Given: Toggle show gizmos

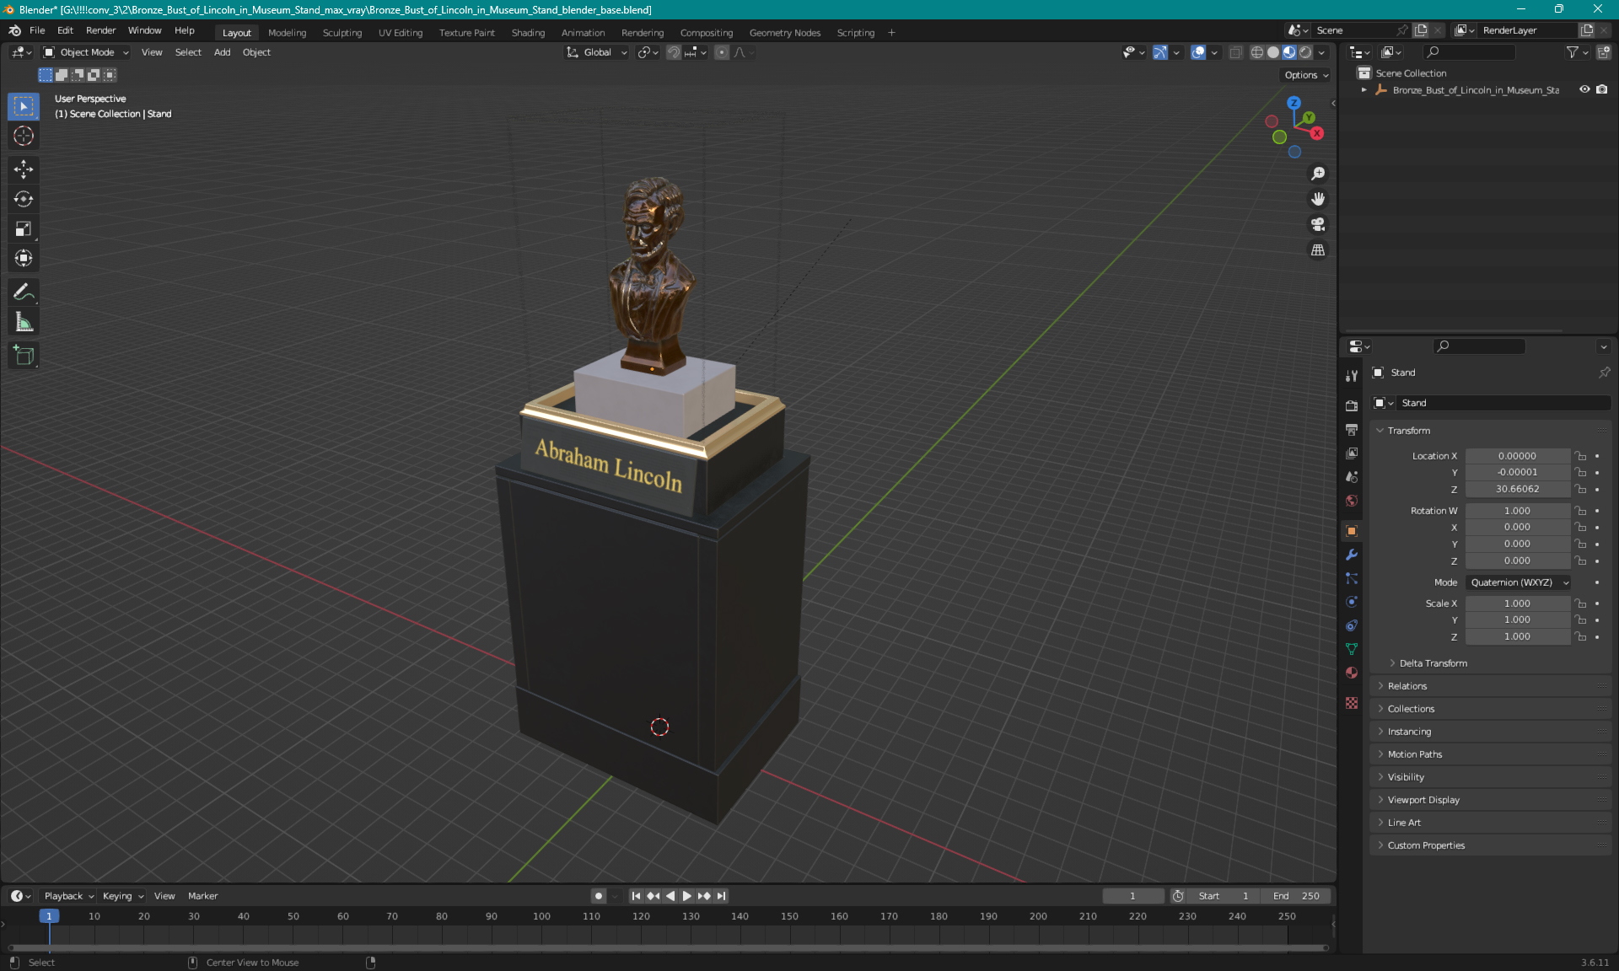Looking at the screenshot, I should click(x=1160, y=52).
